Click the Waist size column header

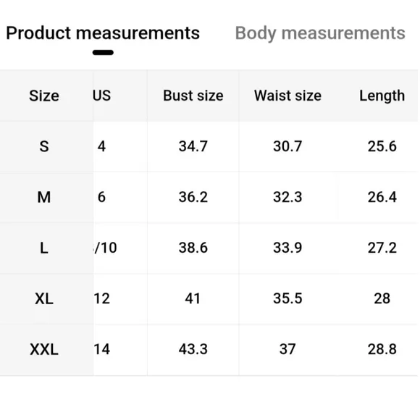click(287, 96)
